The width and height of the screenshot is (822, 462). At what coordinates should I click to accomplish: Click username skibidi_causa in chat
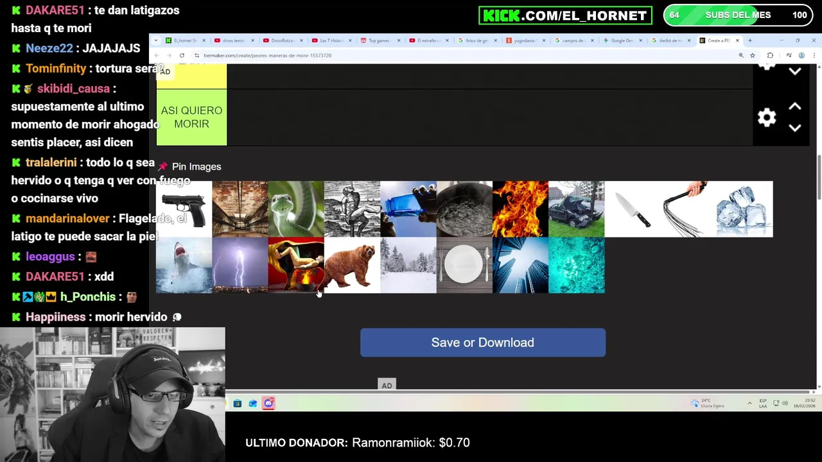73,89
